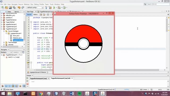Click the Redo toolbar icon
This screenshot has width=170, height=96.
pyautogui.click(x=23, y=8)
